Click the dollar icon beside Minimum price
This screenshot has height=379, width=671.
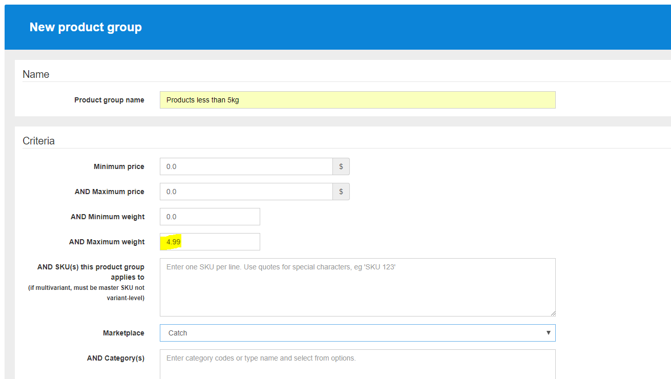click(341, 166)
